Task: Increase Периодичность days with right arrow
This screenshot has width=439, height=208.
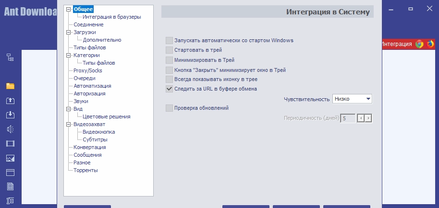Action: point(369,118)
